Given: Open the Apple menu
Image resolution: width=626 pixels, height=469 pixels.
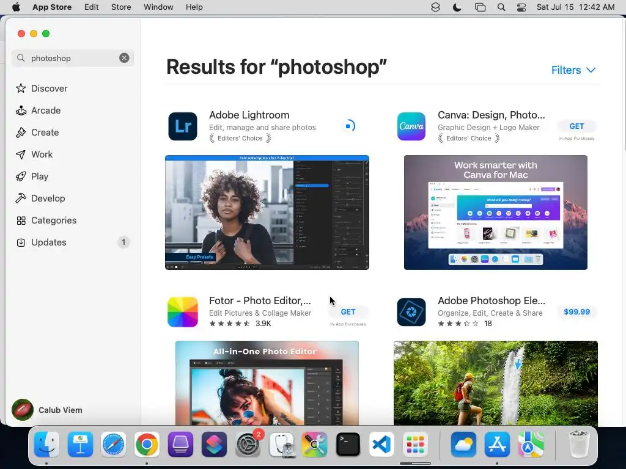Looking at the screenshot, I should (x=16, y=7).
